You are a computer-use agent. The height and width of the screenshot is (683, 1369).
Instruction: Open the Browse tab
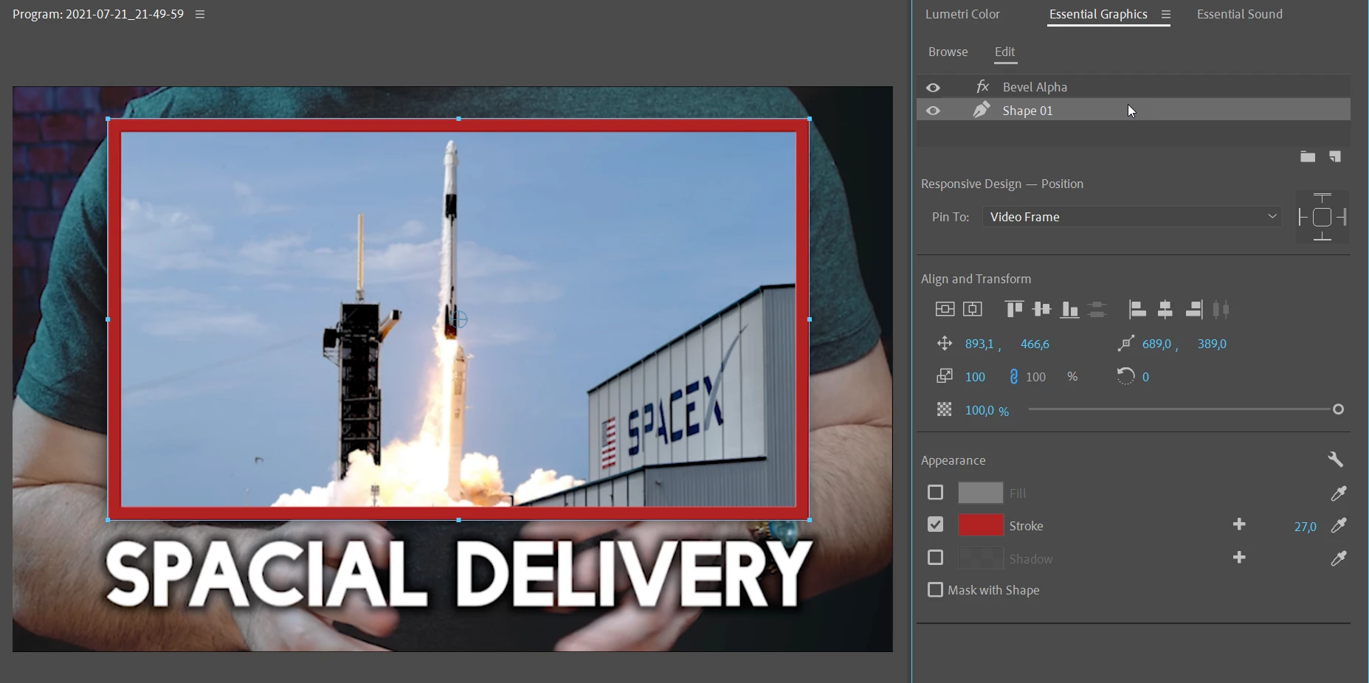click(x=948, y=52)
